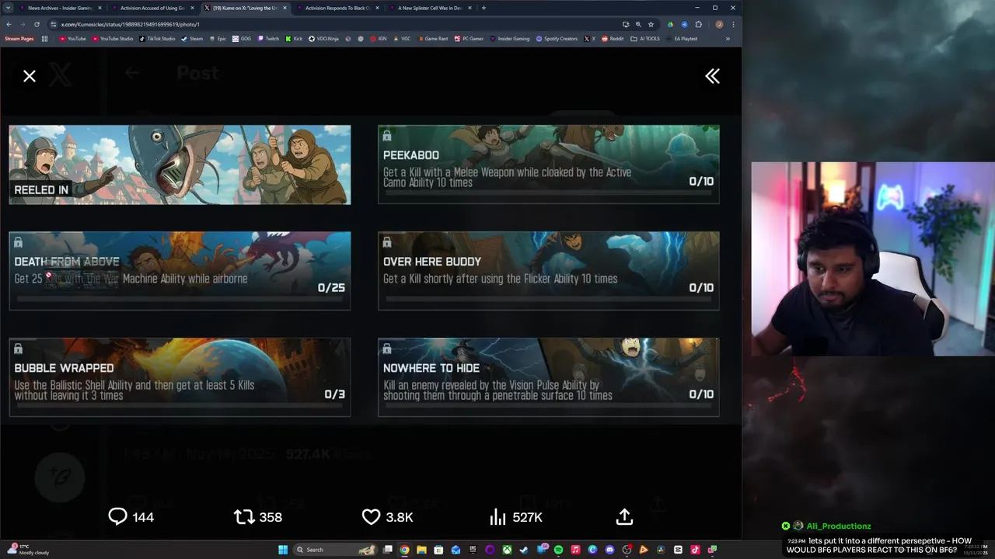Viewport: 995px width, 559px height.
Task: Open Epic Games launcher from taskbar
Action: (473, 550)
